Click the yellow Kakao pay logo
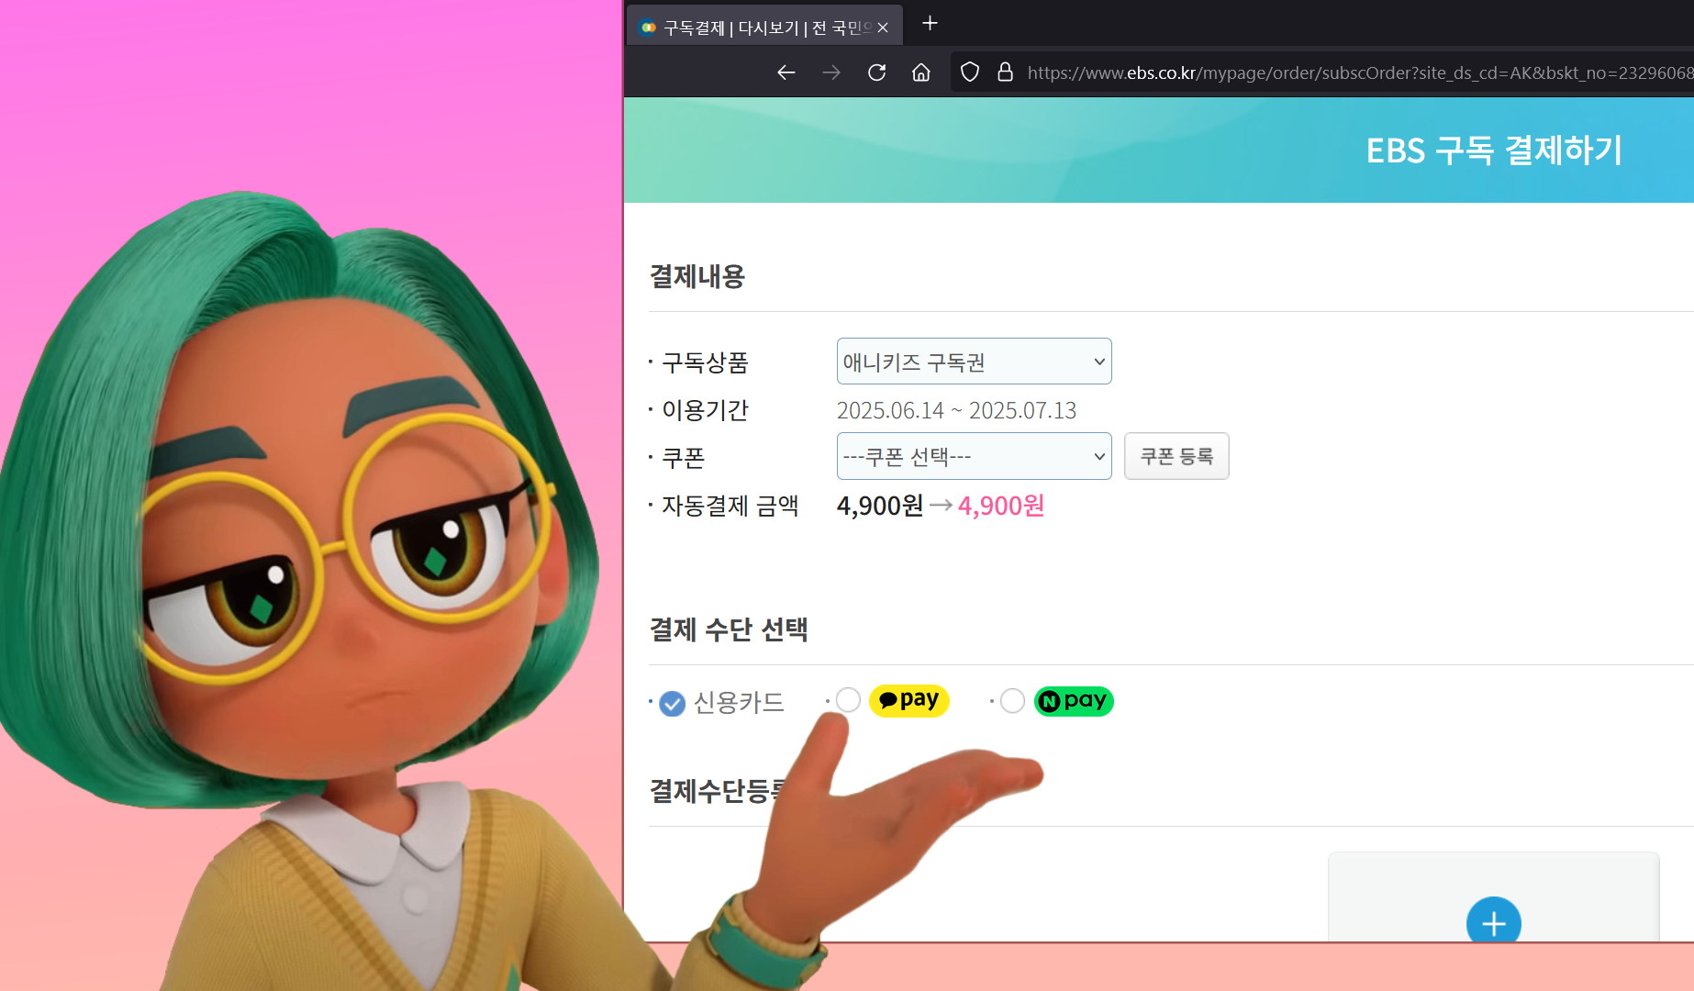This screenshot has width=1694, height=991. [x=908, y=700]
